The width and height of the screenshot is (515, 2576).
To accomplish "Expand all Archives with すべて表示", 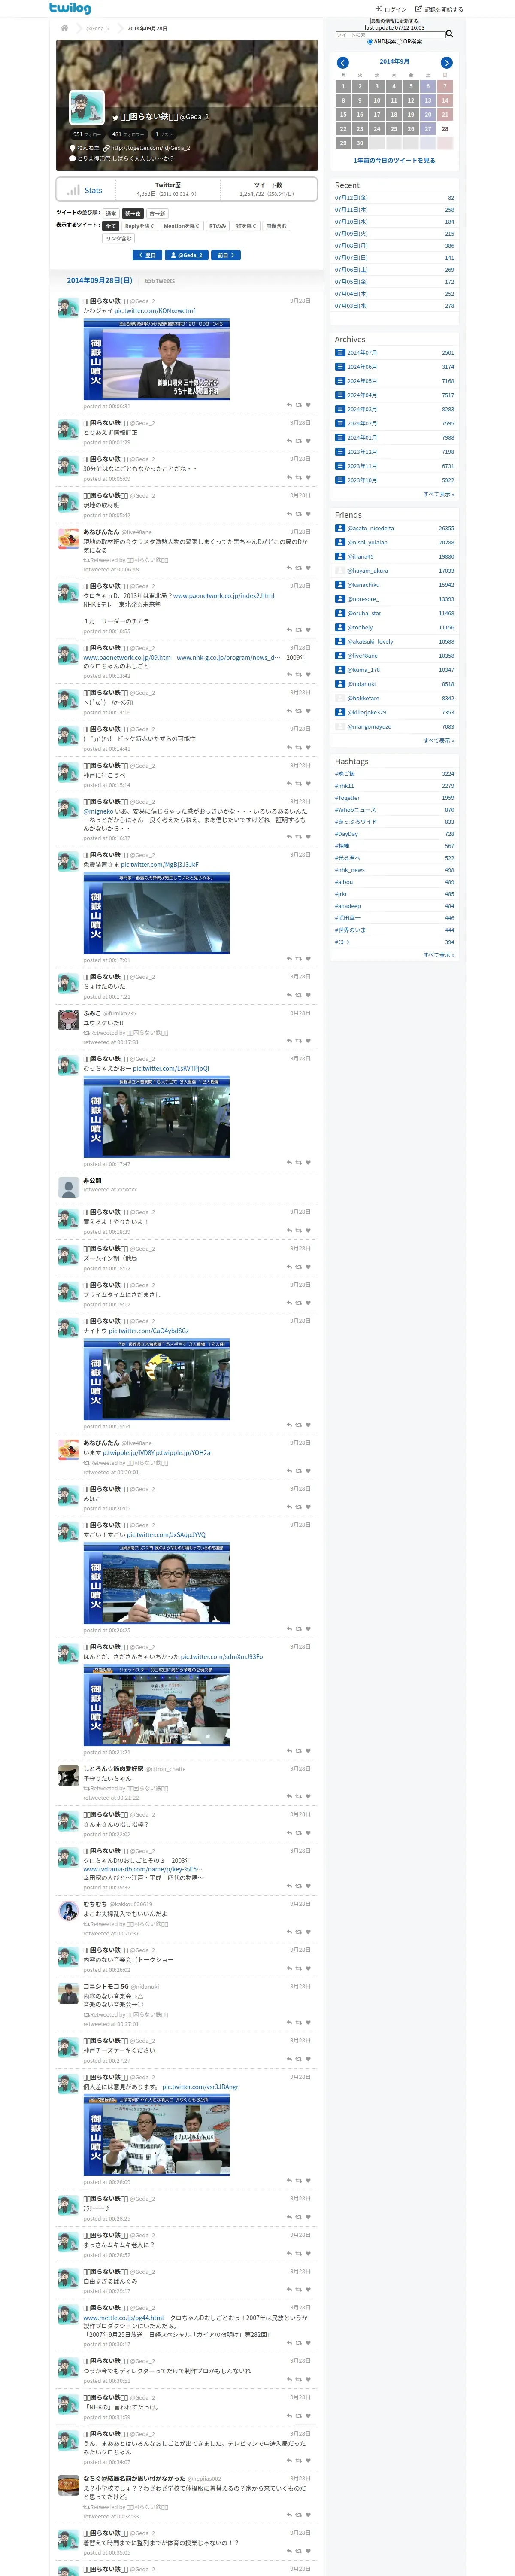I will pos(438,494).
